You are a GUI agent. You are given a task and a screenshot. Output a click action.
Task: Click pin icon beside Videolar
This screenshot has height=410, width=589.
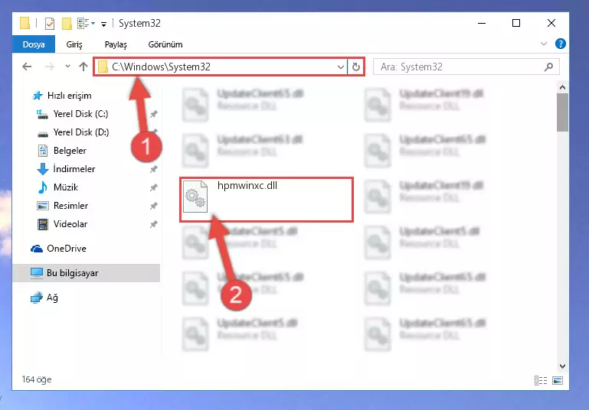click(x=154, y=224)
